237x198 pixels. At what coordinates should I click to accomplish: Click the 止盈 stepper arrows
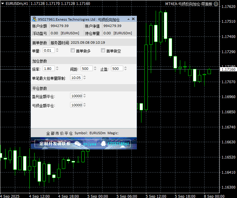click(x=125, y=69)
